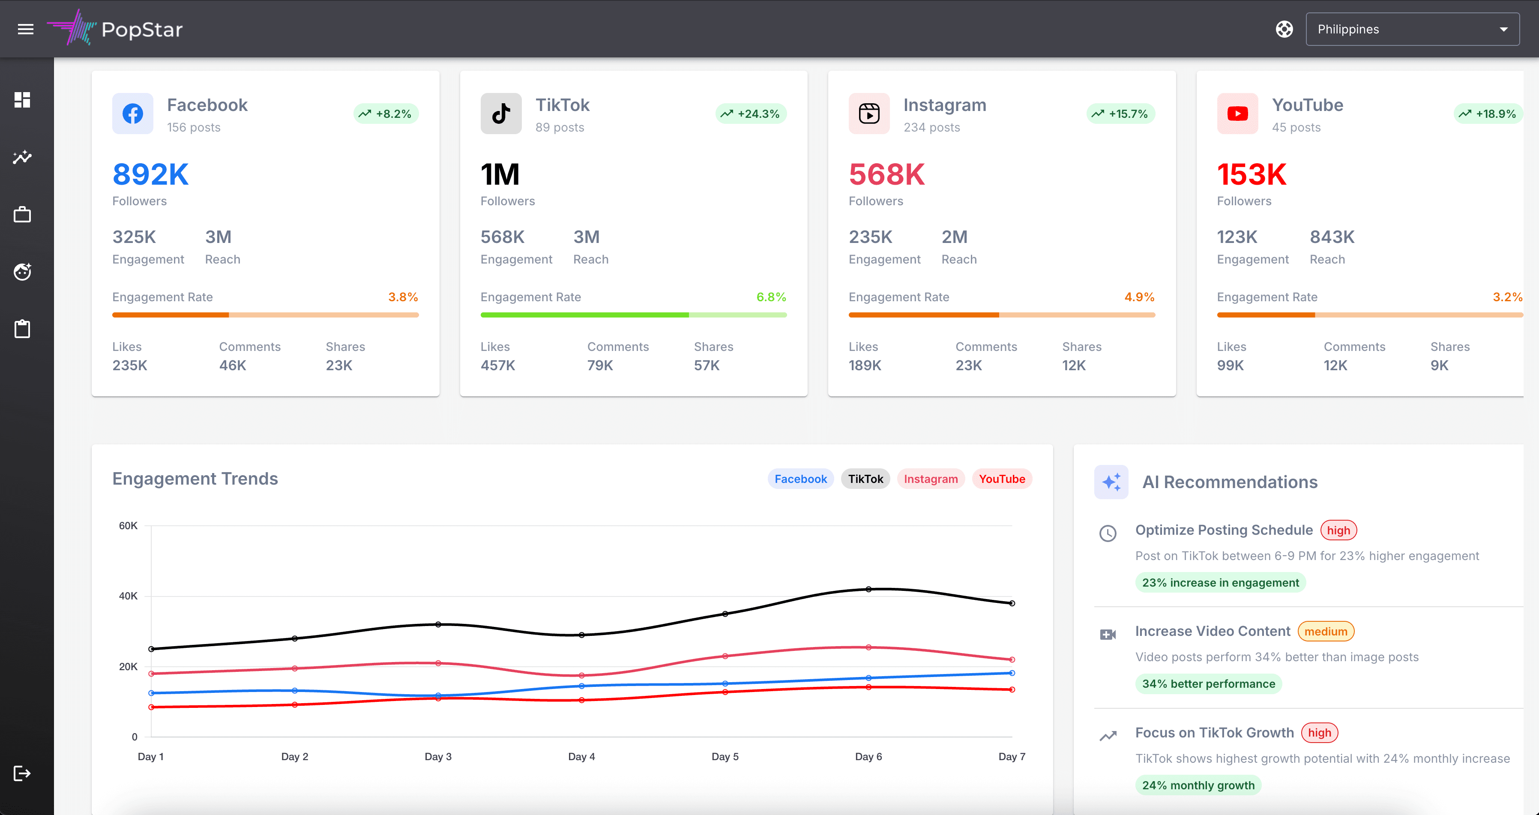Click the Facebook card title
The image size is (1539, 815).
pos(207,105)
